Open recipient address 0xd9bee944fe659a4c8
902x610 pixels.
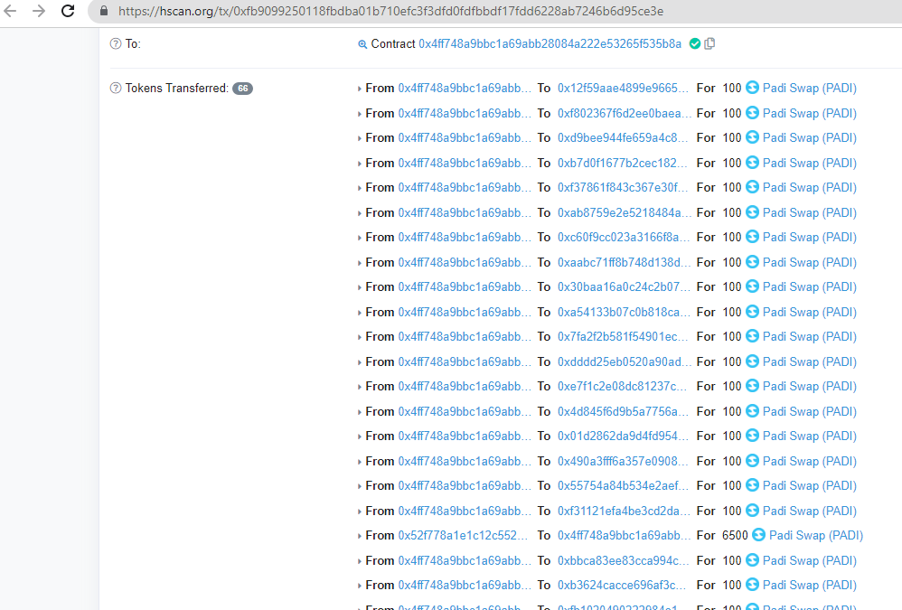point(623,138)
